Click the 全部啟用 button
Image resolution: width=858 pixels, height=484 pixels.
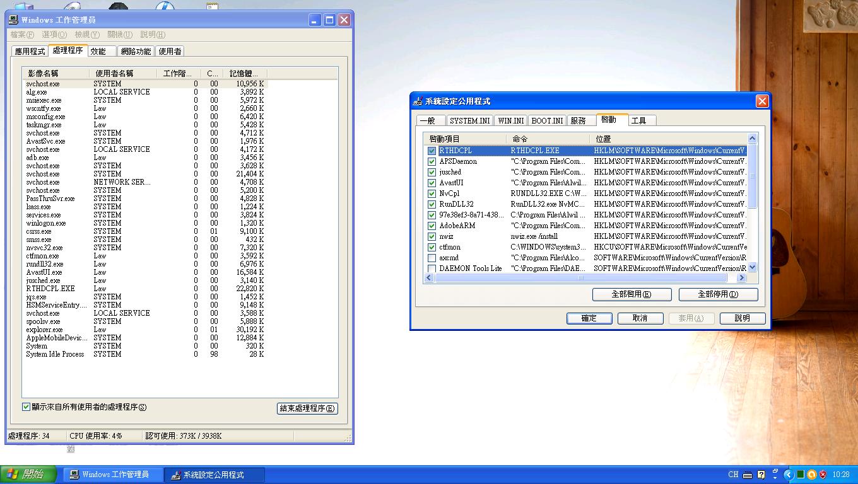click(631, 294)
